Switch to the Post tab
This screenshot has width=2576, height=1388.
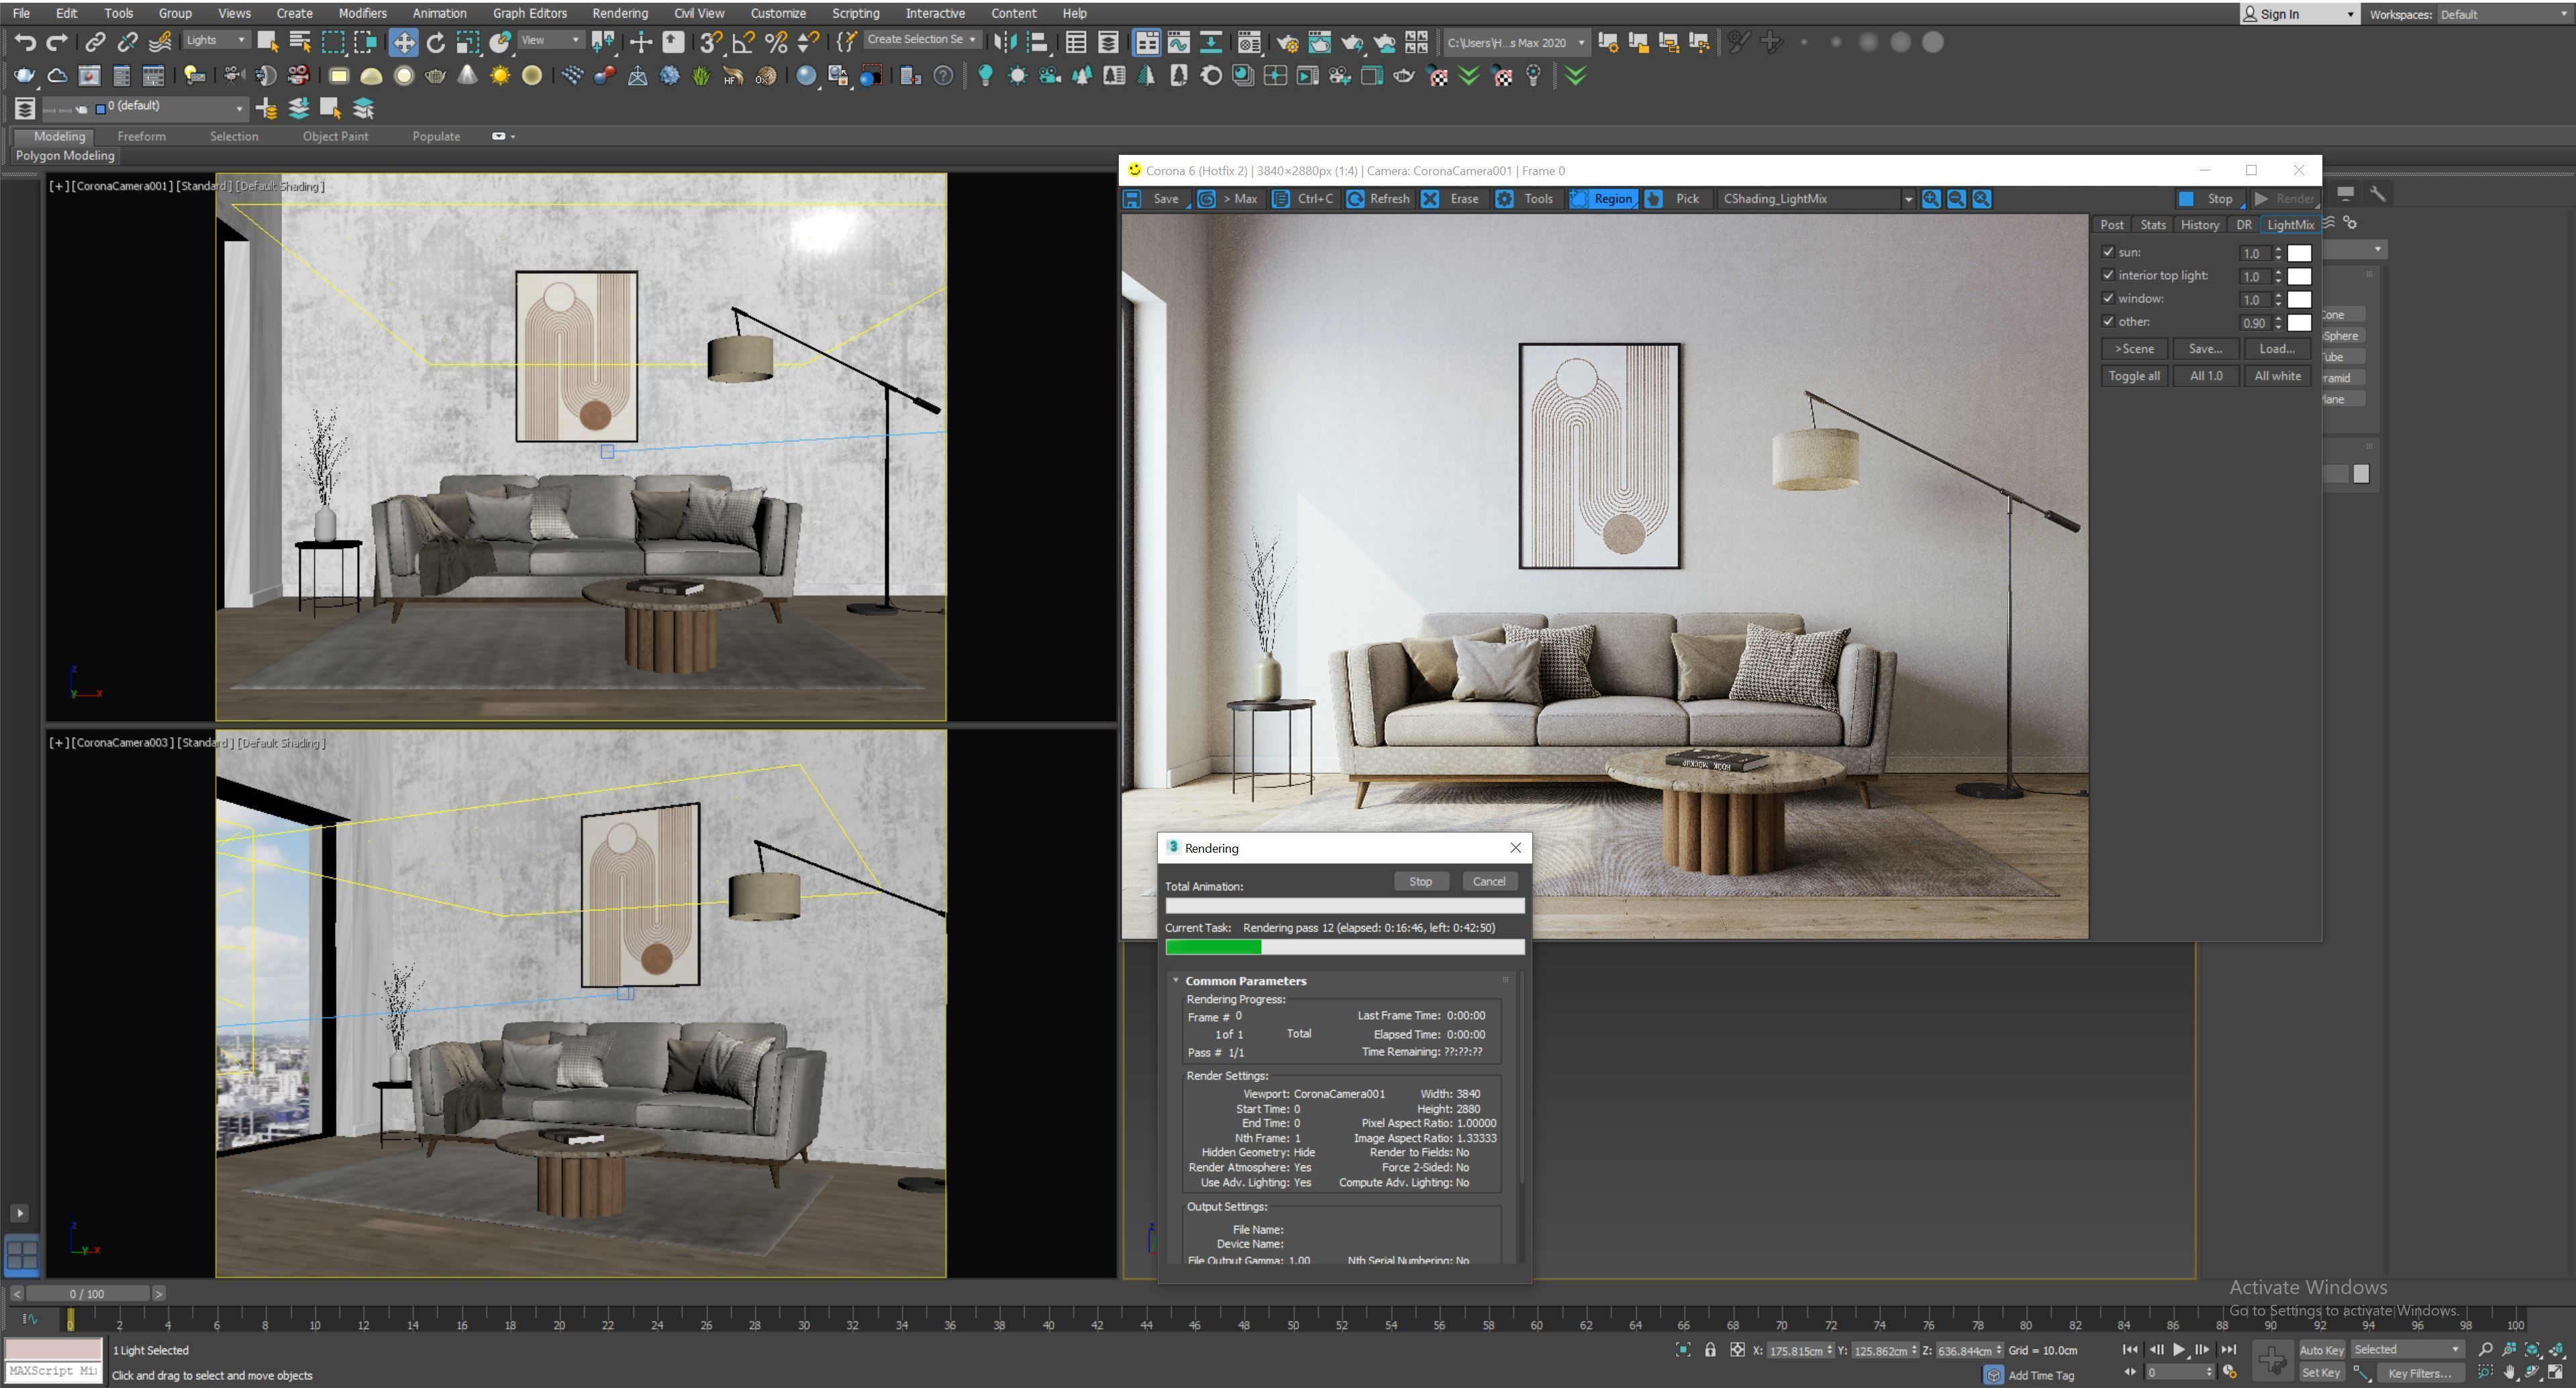coord(2111,225)
